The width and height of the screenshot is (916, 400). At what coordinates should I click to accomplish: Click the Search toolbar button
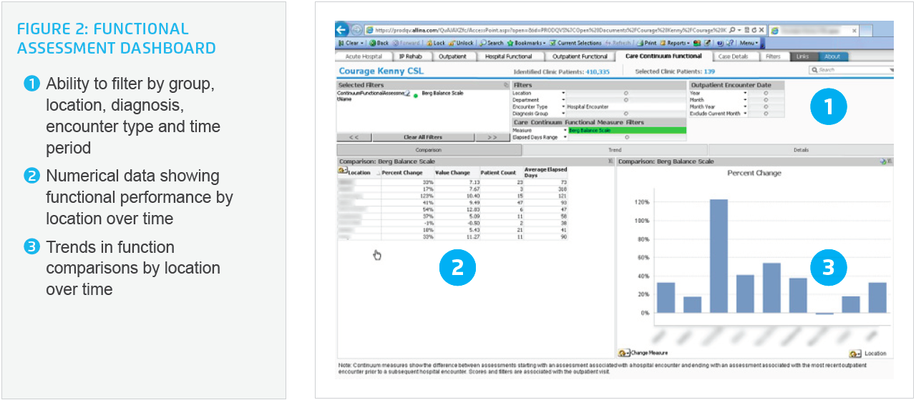492,43
